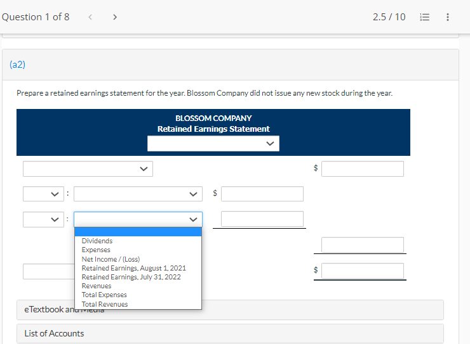Open the question list icon
This screenshot has height=344, width=470.
pos(424,17)
